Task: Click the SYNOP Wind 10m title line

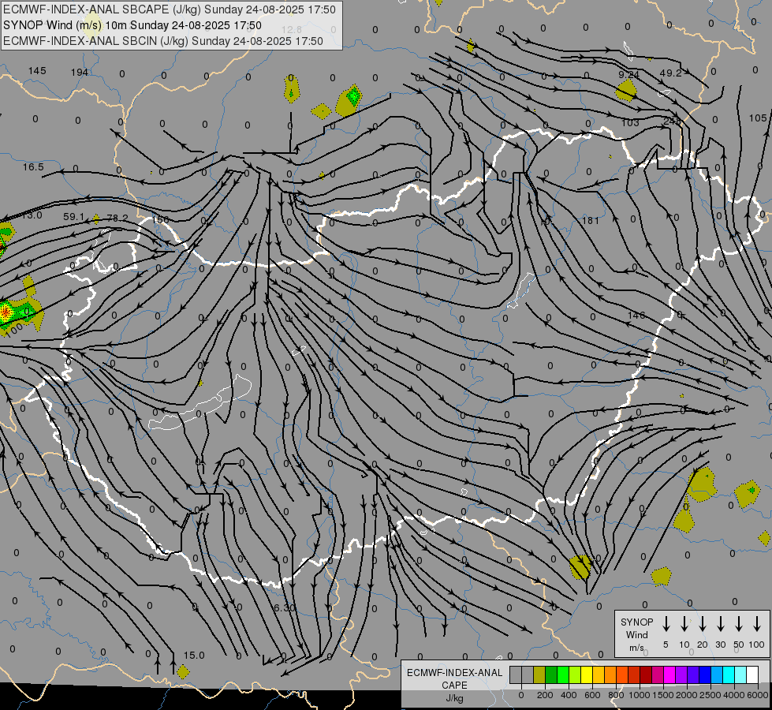Action: [x=132, y=25]
